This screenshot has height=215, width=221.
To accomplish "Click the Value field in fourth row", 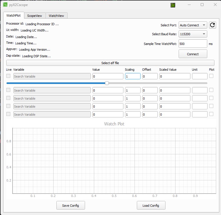I will 108,106.
